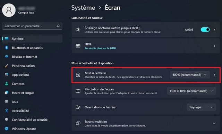Click the Windows Update sync icon
The width and height of the screenshot is (222, 134).
7,128
